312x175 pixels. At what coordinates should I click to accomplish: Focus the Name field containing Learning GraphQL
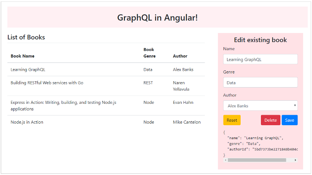click(x=260, y=59)
